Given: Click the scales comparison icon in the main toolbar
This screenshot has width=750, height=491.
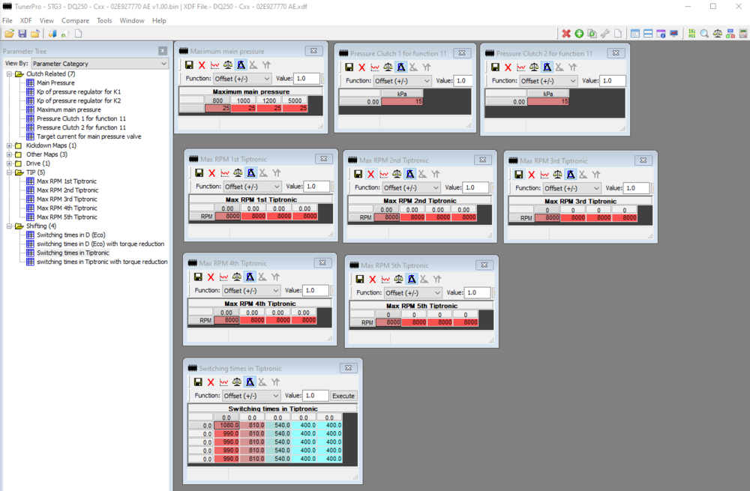Looking at the screenshot, I should [718, 34].
